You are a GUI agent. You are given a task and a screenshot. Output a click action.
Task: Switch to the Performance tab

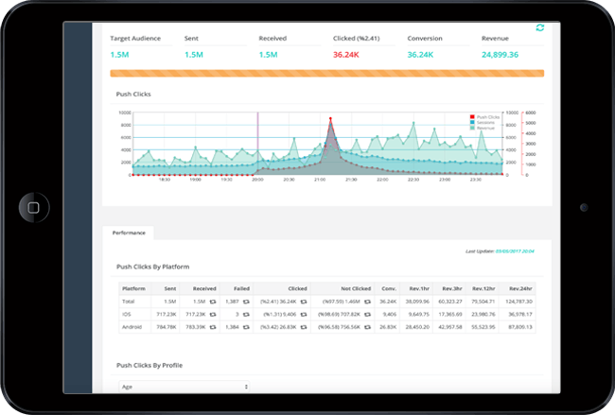click(x=129, y=233)
